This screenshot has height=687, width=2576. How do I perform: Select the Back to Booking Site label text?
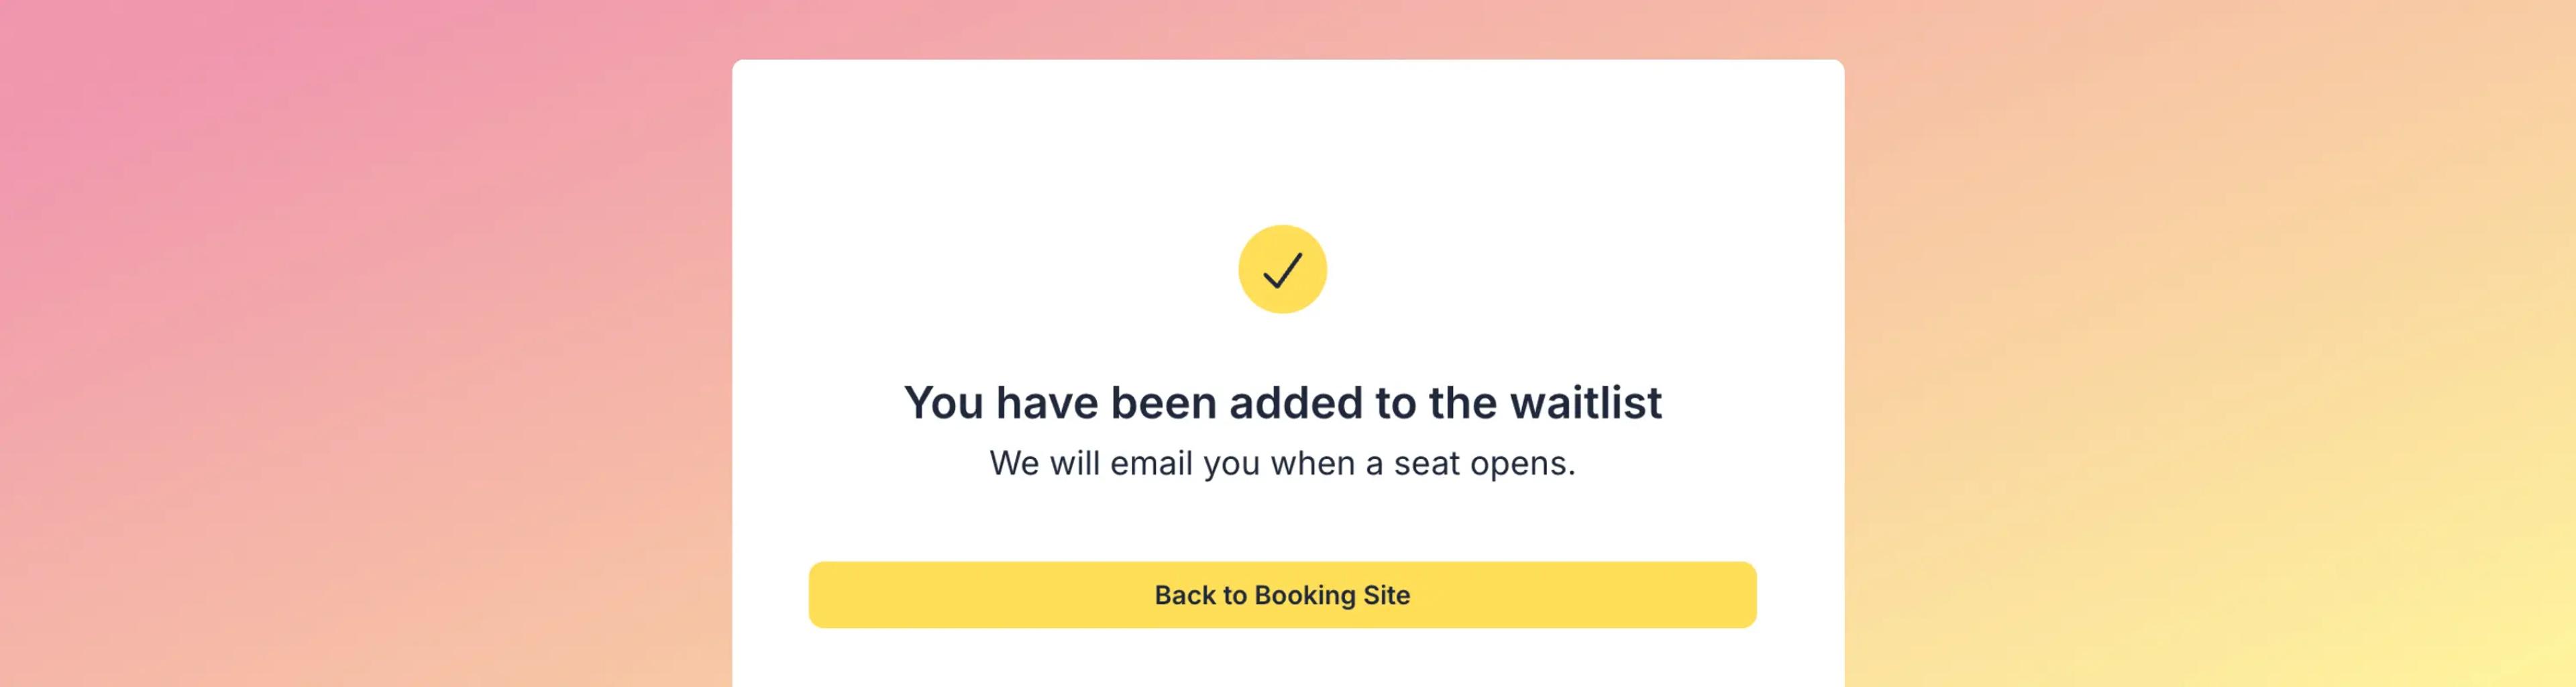coord(1283,595)
